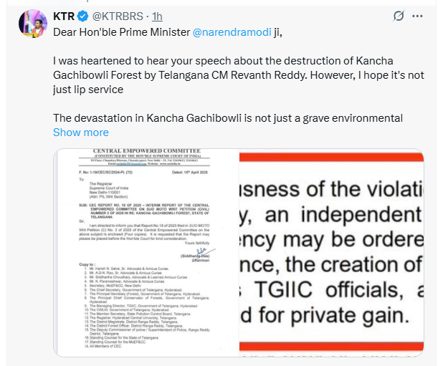Click the 'I was heartened' tweet paragraph
The image size is (448, 366).
pos(239,75)
